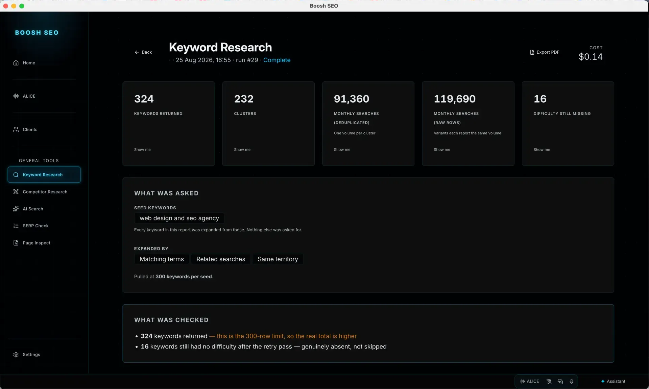Click the Settings label in sidebar
Viewport: 649px width, 389px height.
[31, 355]
